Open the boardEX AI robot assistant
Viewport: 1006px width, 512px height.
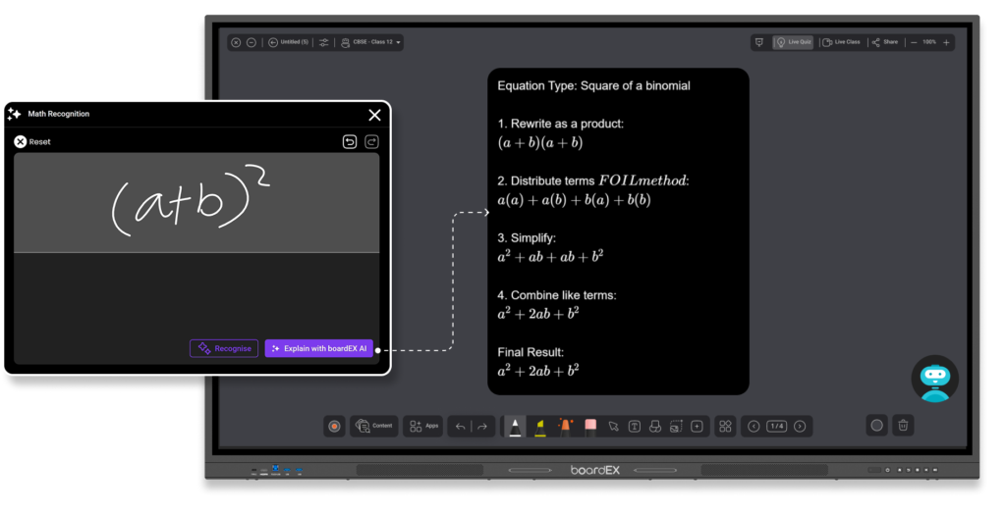pos(934,379)
